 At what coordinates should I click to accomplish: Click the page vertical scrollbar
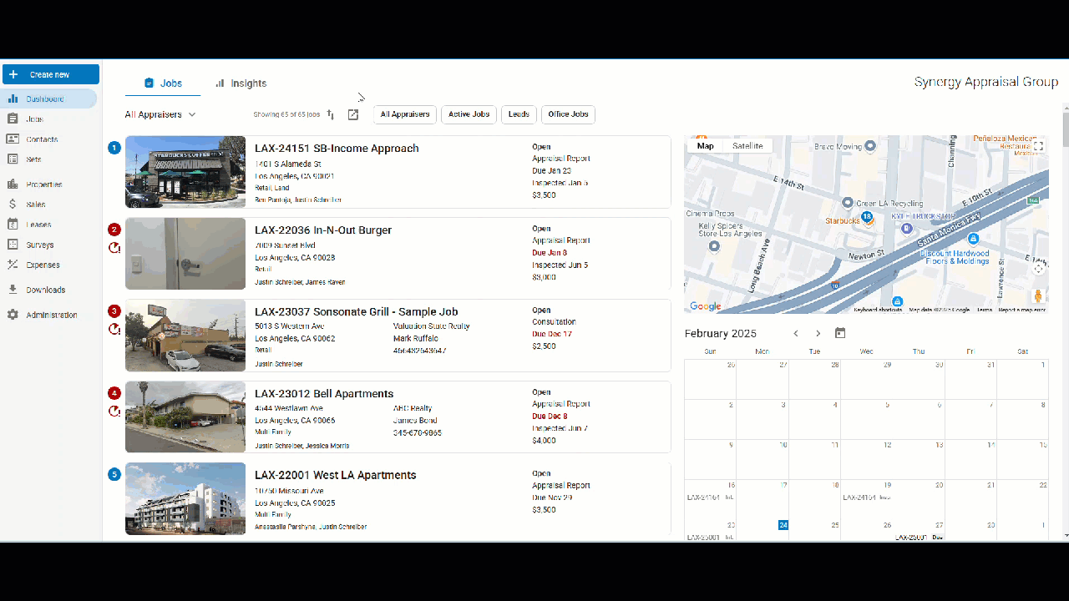pyautogui.click(x=1066, y=129)
